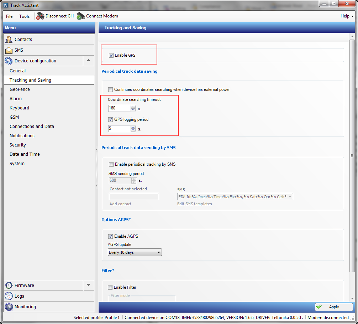This screenshot has width=358, height=324.
Task: Open the SMS panel
Action: pyautogui.click(x=49, y=50)
